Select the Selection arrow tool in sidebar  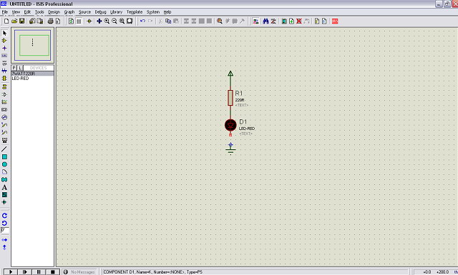(x=4, y=34)
